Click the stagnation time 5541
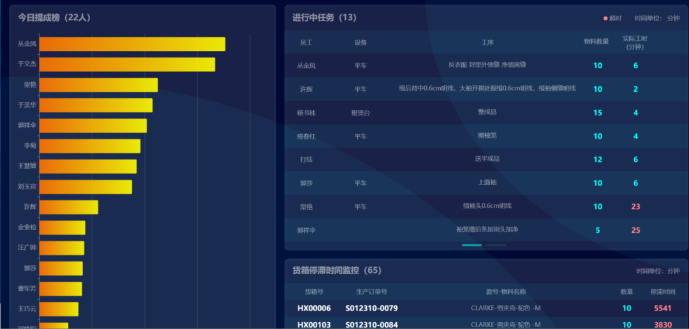 (x=663, y=309)
